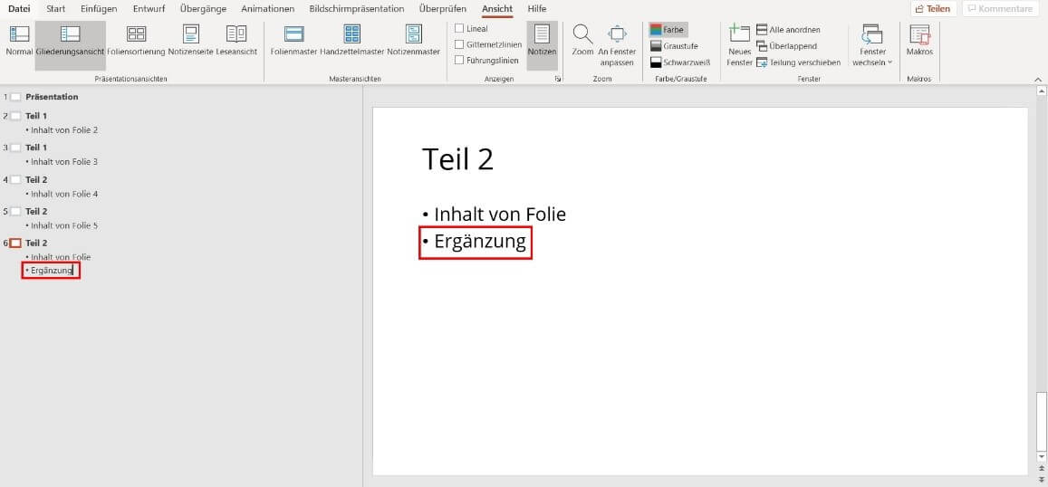1048x487 pixels.
Task: Go to next slide double-arrow
Action: (x=1040, y=480)
